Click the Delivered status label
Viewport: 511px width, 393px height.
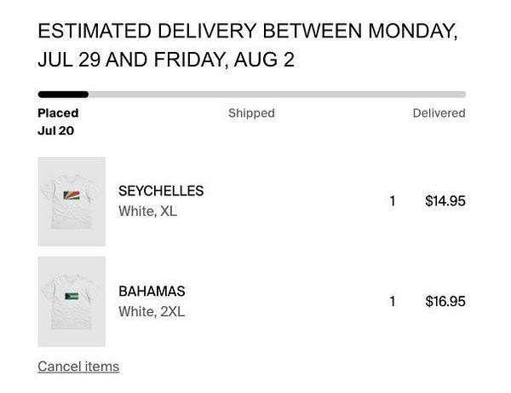pos(439,113)
